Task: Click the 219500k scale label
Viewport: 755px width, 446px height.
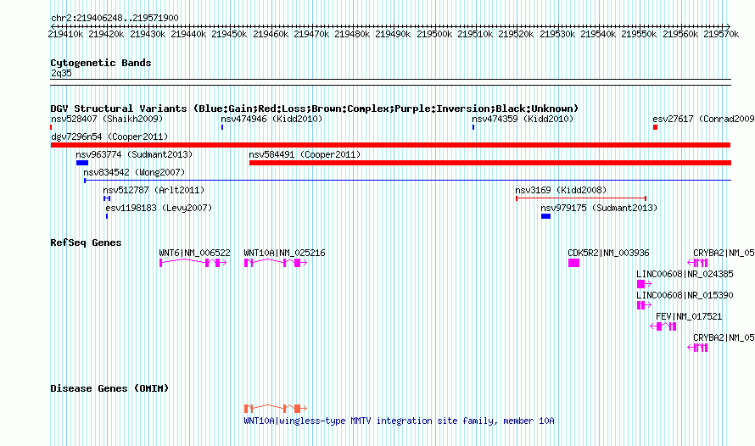Action: click(x=434, y=34)
